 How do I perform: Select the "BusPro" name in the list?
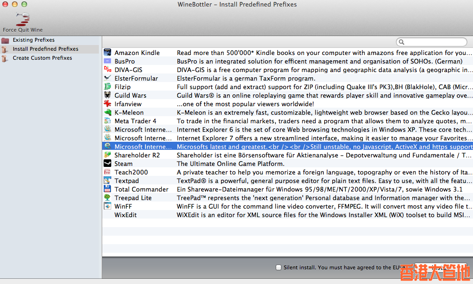pos(125,61)
